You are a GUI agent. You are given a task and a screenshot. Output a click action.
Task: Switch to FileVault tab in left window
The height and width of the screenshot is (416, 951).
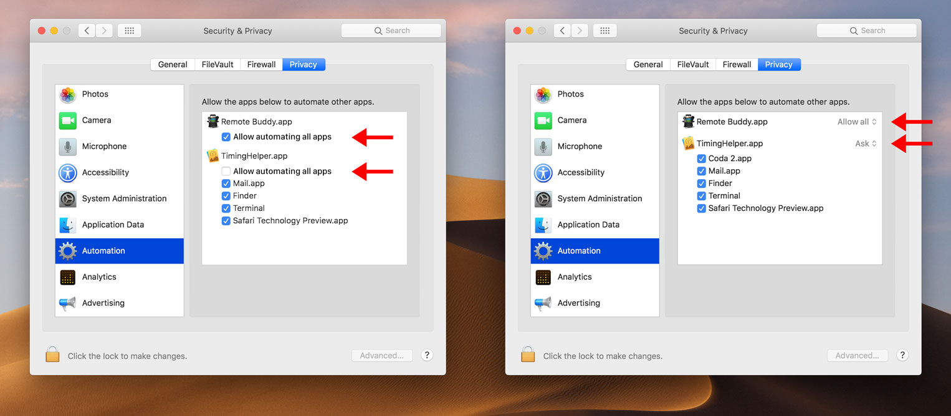click(217, 65)
